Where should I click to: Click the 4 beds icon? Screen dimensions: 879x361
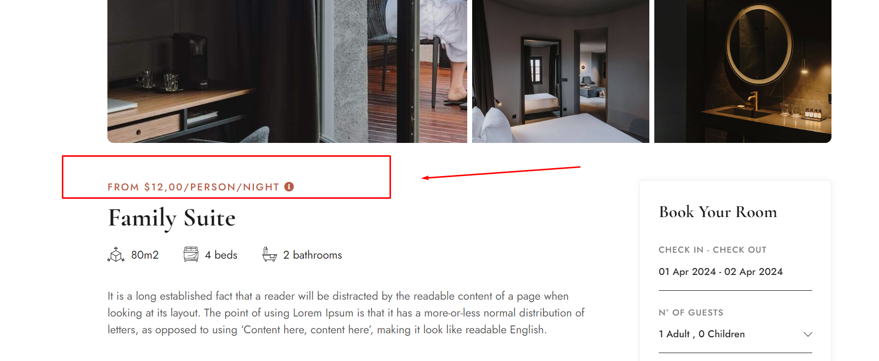tap(191, 254)
